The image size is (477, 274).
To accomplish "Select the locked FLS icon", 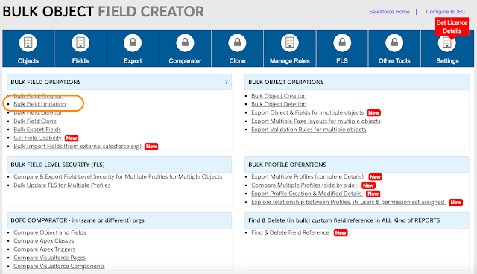I will point(342,43).
